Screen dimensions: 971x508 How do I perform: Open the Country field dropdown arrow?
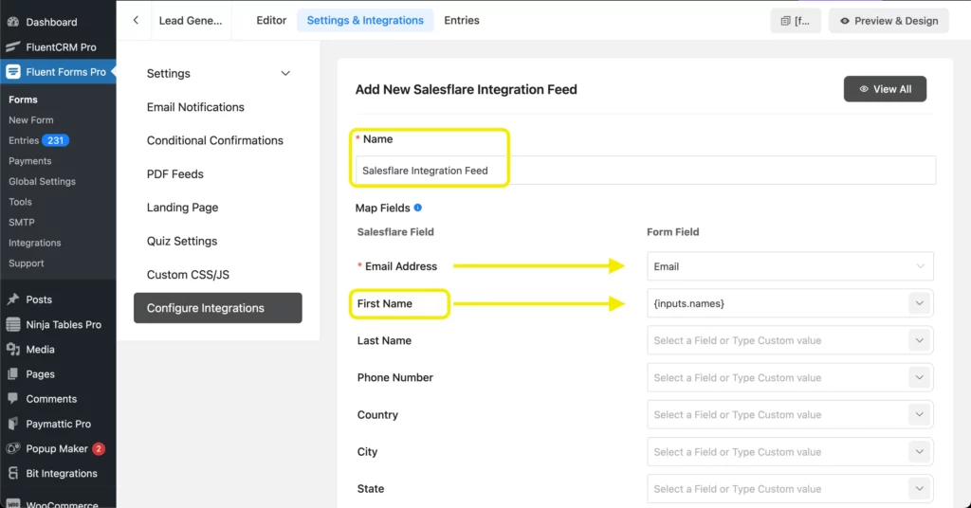click(x=919, y=414)
